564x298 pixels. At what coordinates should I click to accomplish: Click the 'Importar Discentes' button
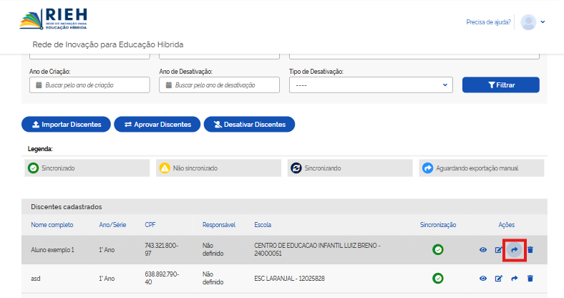coord(66,124)
